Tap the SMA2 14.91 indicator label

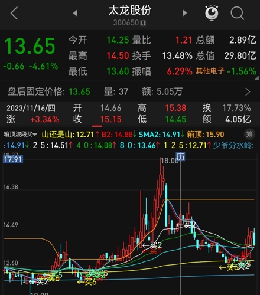coord(161,135)
